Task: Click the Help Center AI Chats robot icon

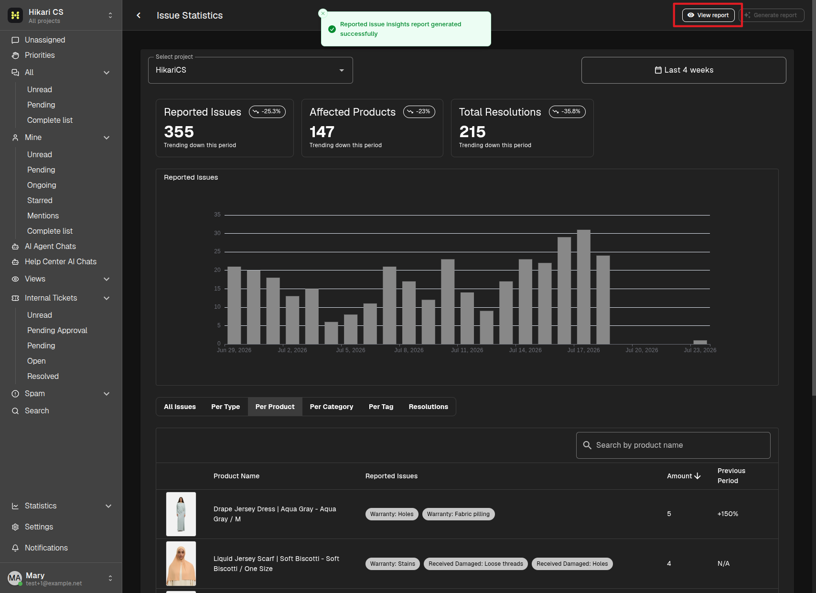Action: click(15, 262)
